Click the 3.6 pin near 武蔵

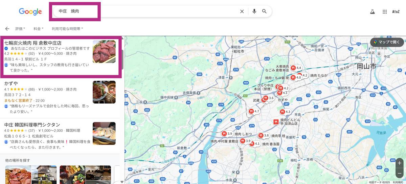click(x=268, y=98)
